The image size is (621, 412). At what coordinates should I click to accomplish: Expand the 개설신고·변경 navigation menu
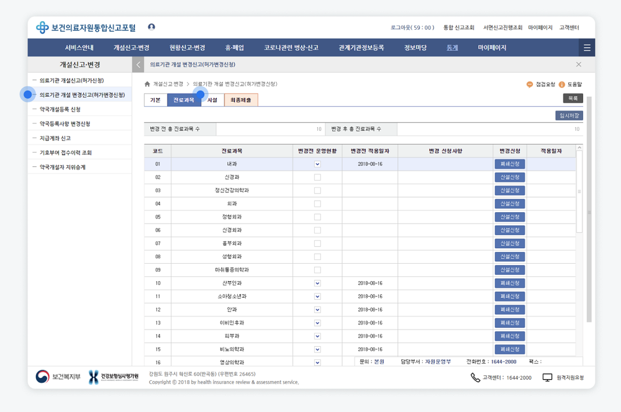click(x=131, y=48)
